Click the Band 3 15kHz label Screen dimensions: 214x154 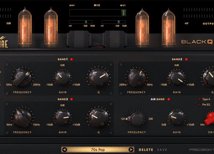click(x=36, y=125)
